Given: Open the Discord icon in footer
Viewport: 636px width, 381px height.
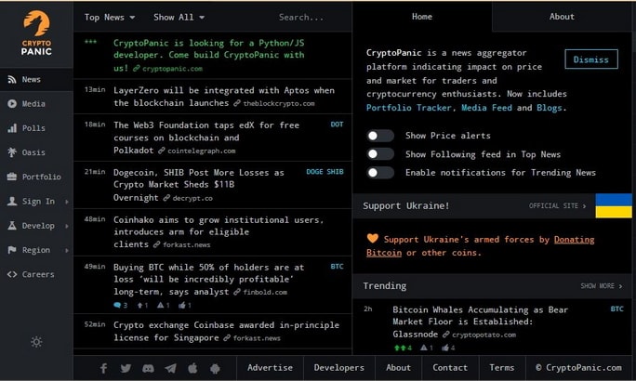Looking at the screenshot, I should [x=148, y=368].
